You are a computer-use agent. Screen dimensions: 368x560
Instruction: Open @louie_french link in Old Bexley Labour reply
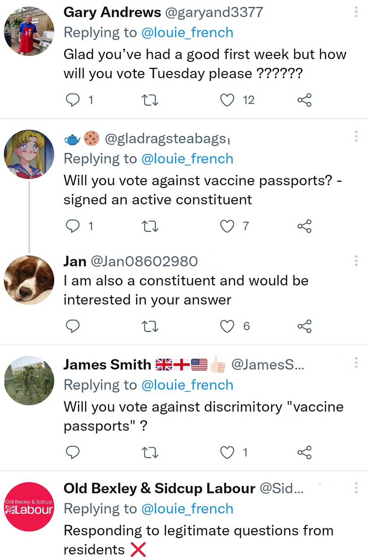coord(187,509)
